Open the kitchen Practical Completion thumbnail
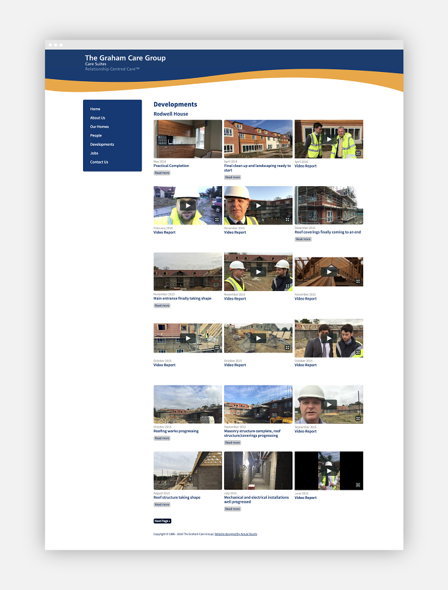The height and width of the screenshot is (590, 448). [188, 139]
